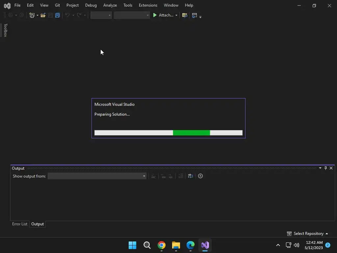The height and width of the screenshot is (253, 337).
Task: Expand Navigate Backward history dropdown
Action: [x=16, y=15]
